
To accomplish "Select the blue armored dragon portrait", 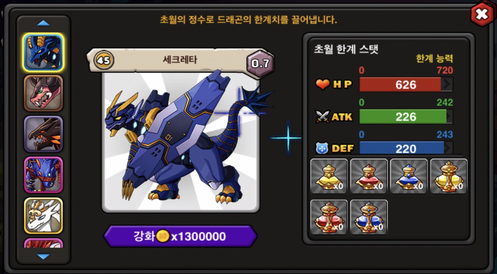I will (43, 53).
